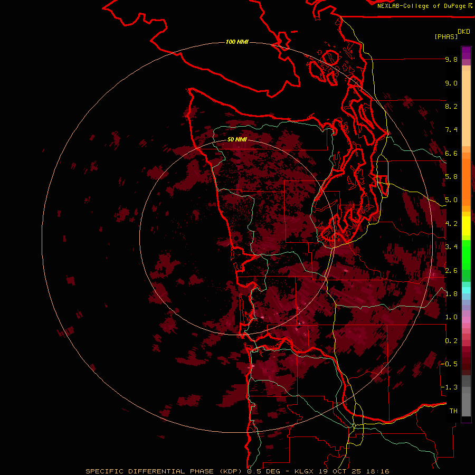
Task: Click the KLGX radar site identifier
Action: [304, 471]
